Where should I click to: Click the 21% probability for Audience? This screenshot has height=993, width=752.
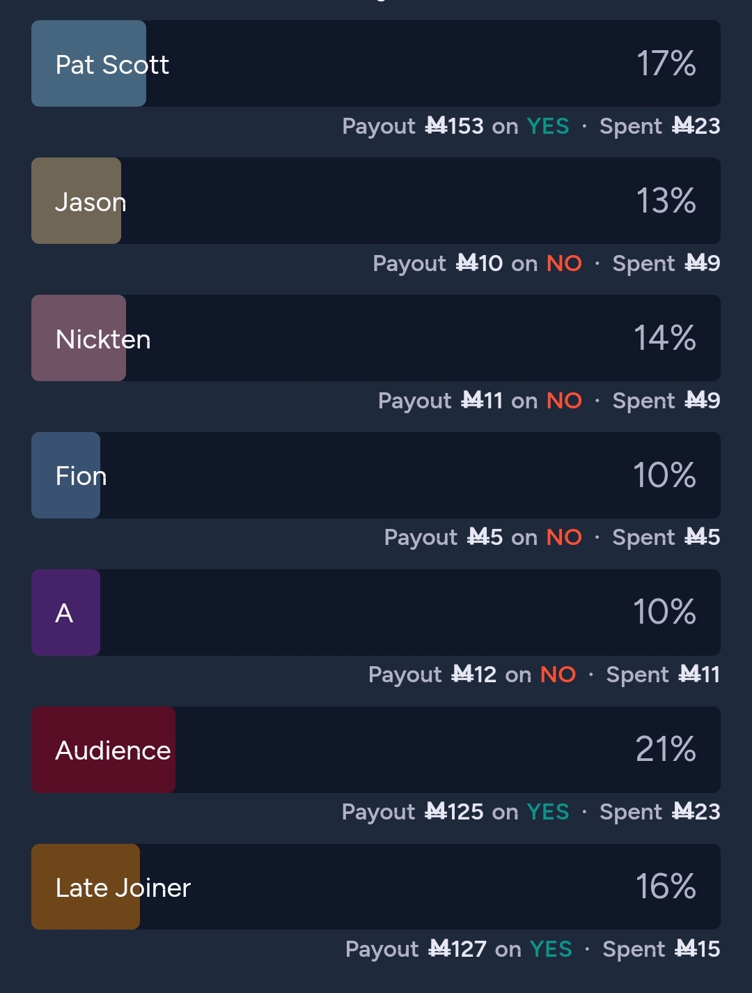click(666, 749)
